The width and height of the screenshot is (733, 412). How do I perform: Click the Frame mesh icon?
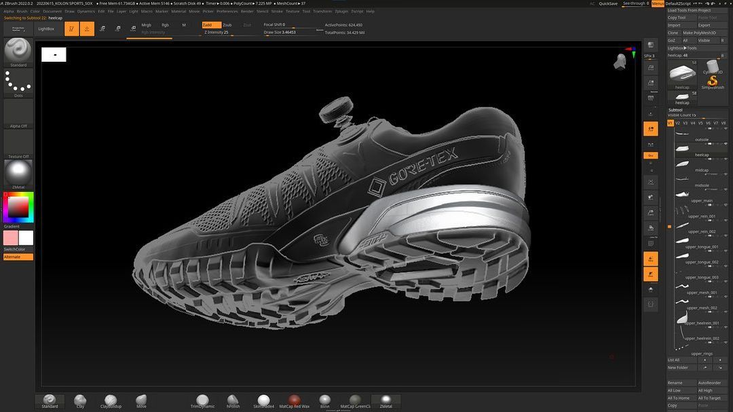point(651,182)
